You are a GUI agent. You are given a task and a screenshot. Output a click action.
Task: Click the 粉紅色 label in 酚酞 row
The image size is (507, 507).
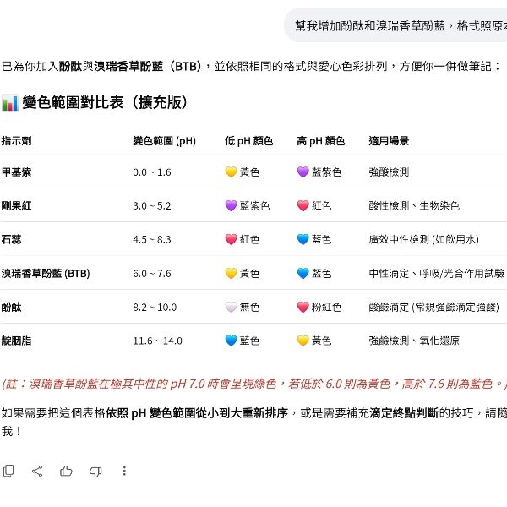tap(326, 307)
